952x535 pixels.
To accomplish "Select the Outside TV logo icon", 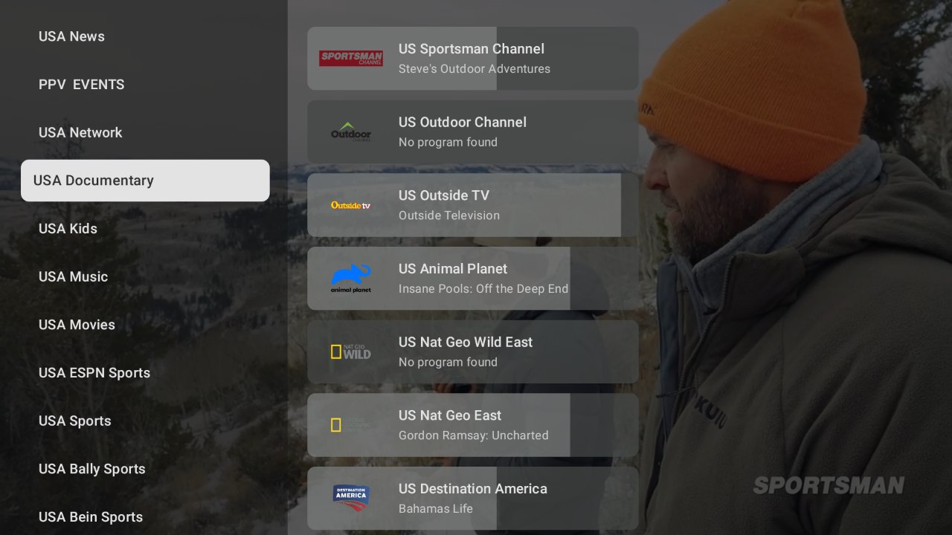I will (x=351, y=205).
